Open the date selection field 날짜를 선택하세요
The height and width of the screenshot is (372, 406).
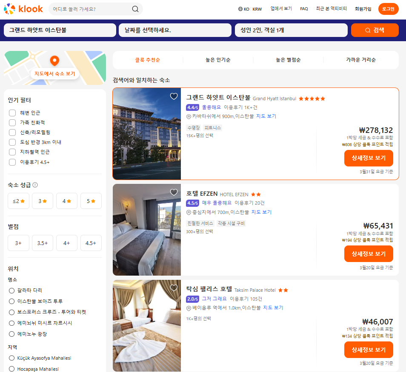[175, 30]
